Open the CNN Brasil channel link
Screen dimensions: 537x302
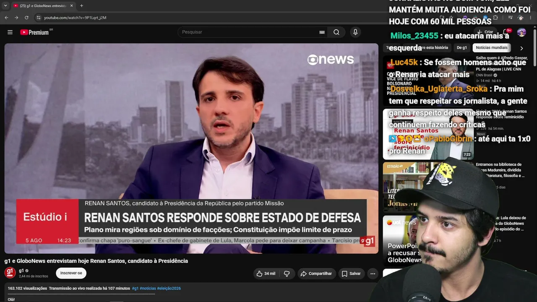tap(484, 75)
